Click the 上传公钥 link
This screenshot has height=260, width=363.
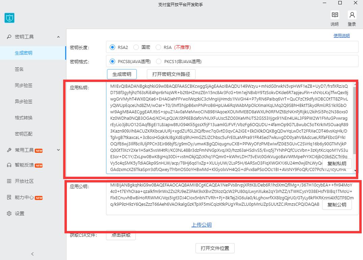202,225
